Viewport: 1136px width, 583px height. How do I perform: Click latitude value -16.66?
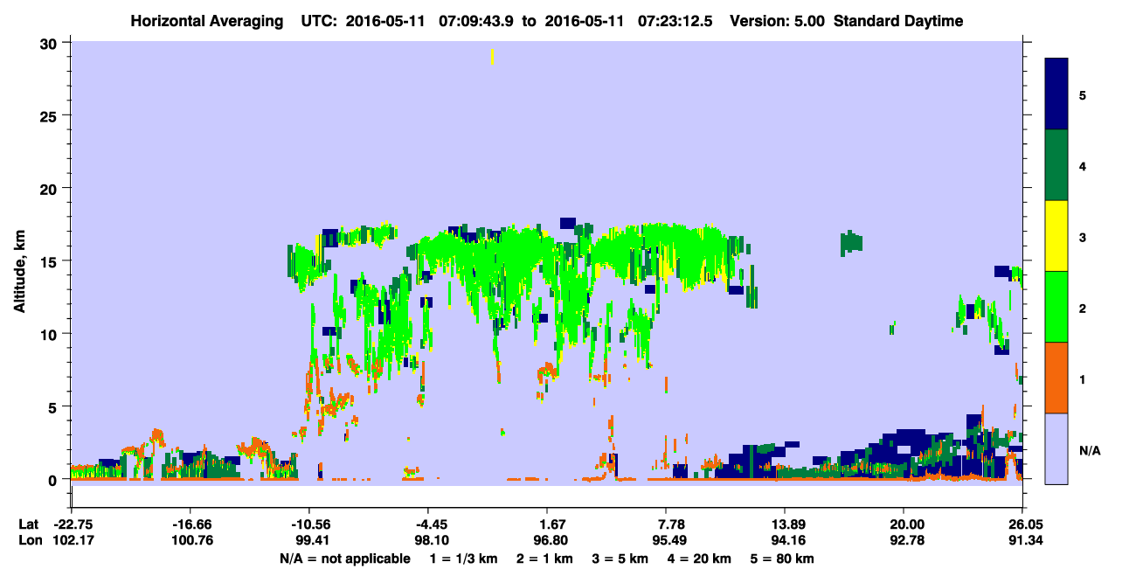coord(190,524)
